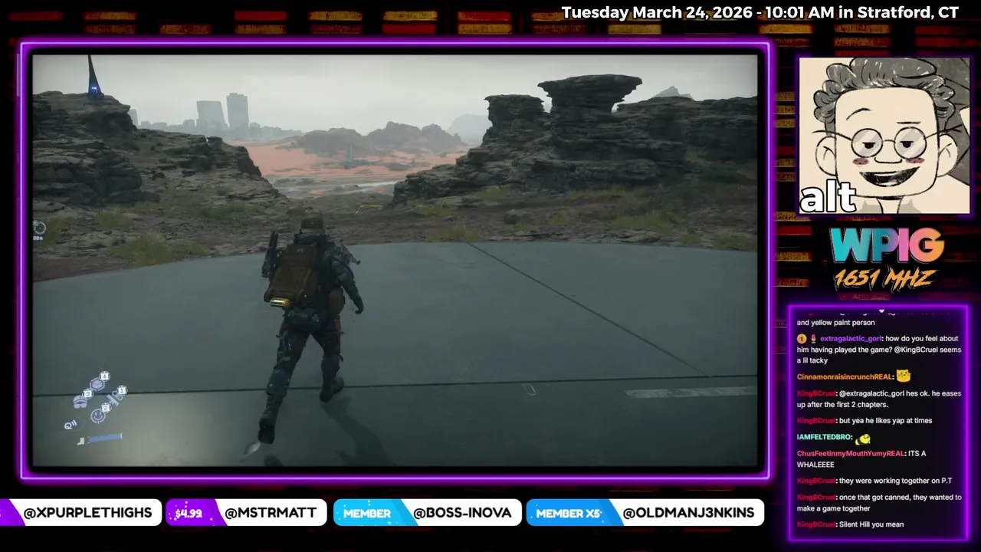
Task: Click the cartoon avatar portrait labeled alt
Action: pos(884,136)
